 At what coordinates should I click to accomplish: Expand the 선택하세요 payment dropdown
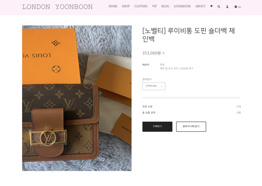point(154,86)
